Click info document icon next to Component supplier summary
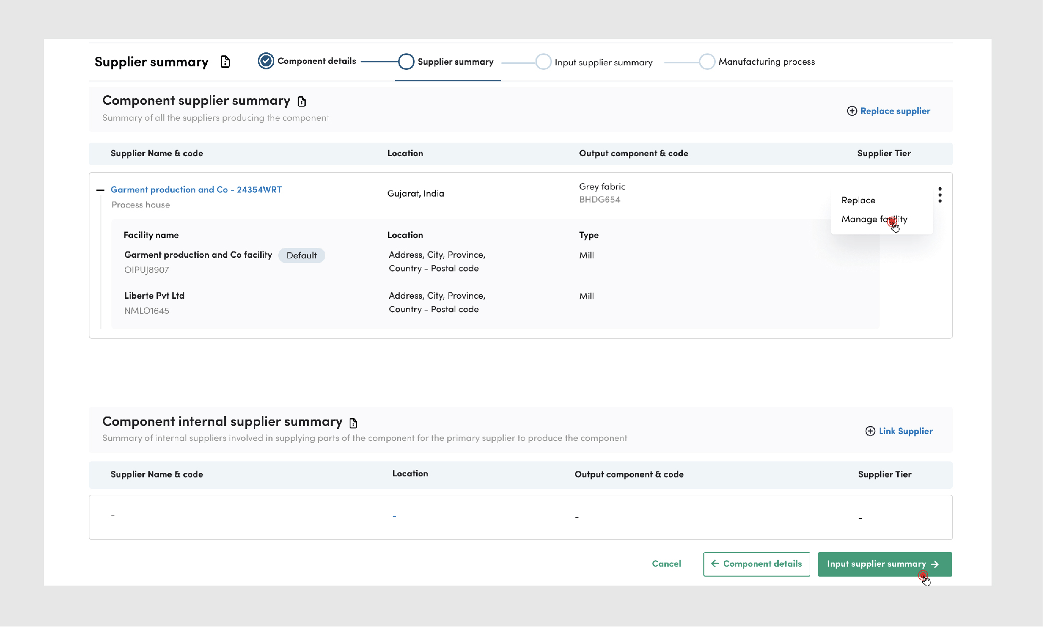1043x627 pixels. (302, 102)
